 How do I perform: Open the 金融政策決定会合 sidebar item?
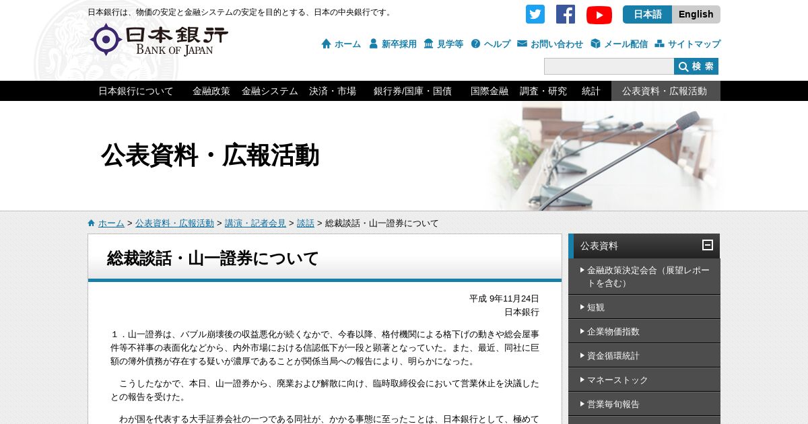(x=644, y=277)
